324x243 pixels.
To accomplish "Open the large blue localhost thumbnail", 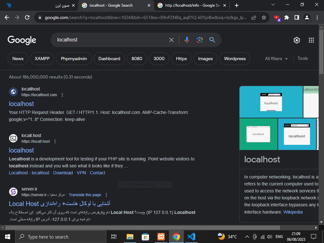I will [271, 102].
